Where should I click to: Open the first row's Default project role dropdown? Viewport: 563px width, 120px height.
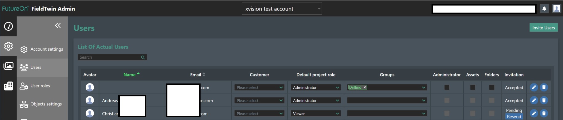coord(316,87)
